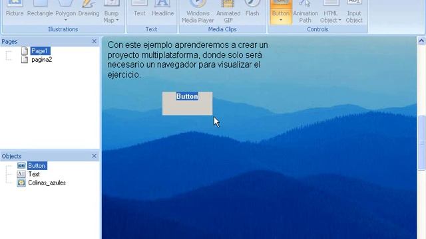Click the canvas scroll-up arrow
Image resolution: width=426 pixels, height=239 pixels.
tap(421, 41)
